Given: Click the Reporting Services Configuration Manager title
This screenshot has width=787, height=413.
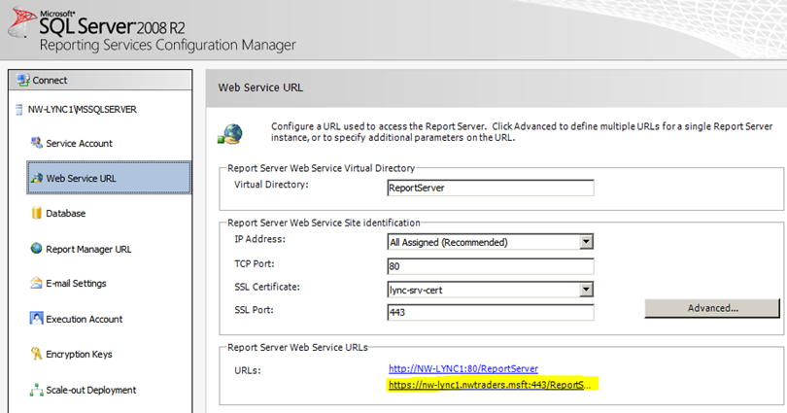Looking at the screenshot, I should point(168,45).
